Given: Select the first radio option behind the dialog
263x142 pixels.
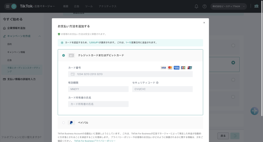Looking at the screenshot, I should pos(233,45).
